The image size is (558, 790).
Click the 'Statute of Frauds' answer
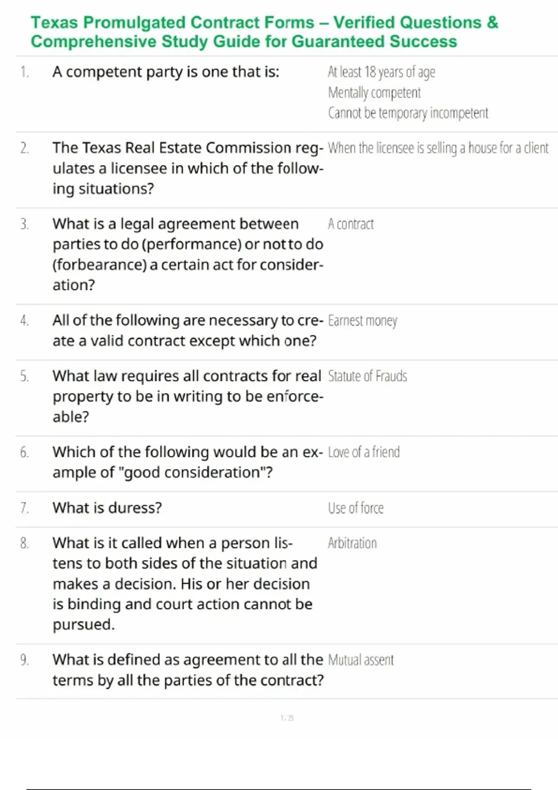[x=367, y=376]
